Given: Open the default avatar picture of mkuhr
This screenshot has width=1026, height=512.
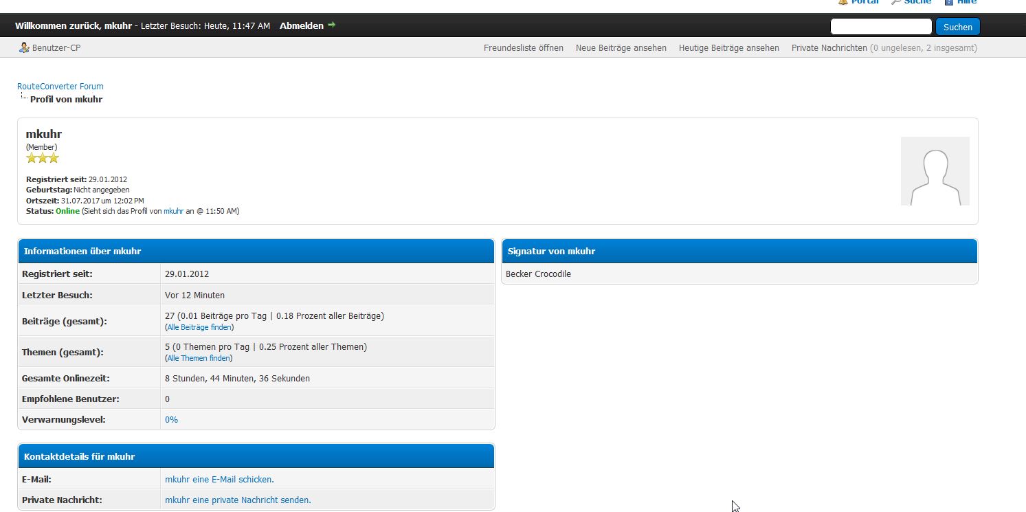Looking at the screenshot, I should pyautogui.click(x=935, y=171).
